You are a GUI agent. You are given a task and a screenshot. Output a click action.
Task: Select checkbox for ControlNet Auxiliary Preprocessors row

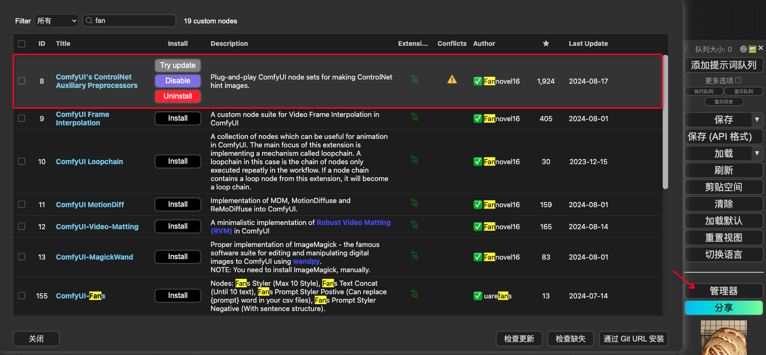[22, 81]
